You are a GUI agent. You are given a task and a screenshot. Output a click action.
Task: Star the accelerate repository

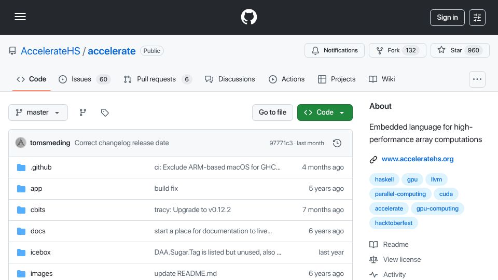pyautogui.click(x=460, y=50)
